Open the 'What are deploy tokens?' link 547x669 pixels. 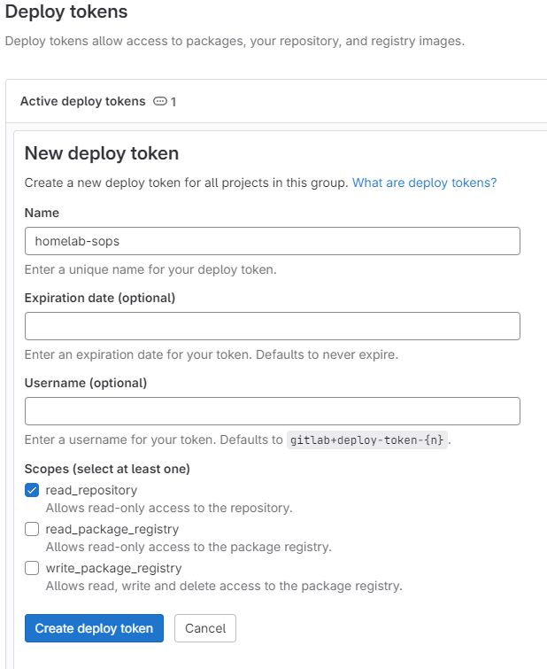click(424, 183)
